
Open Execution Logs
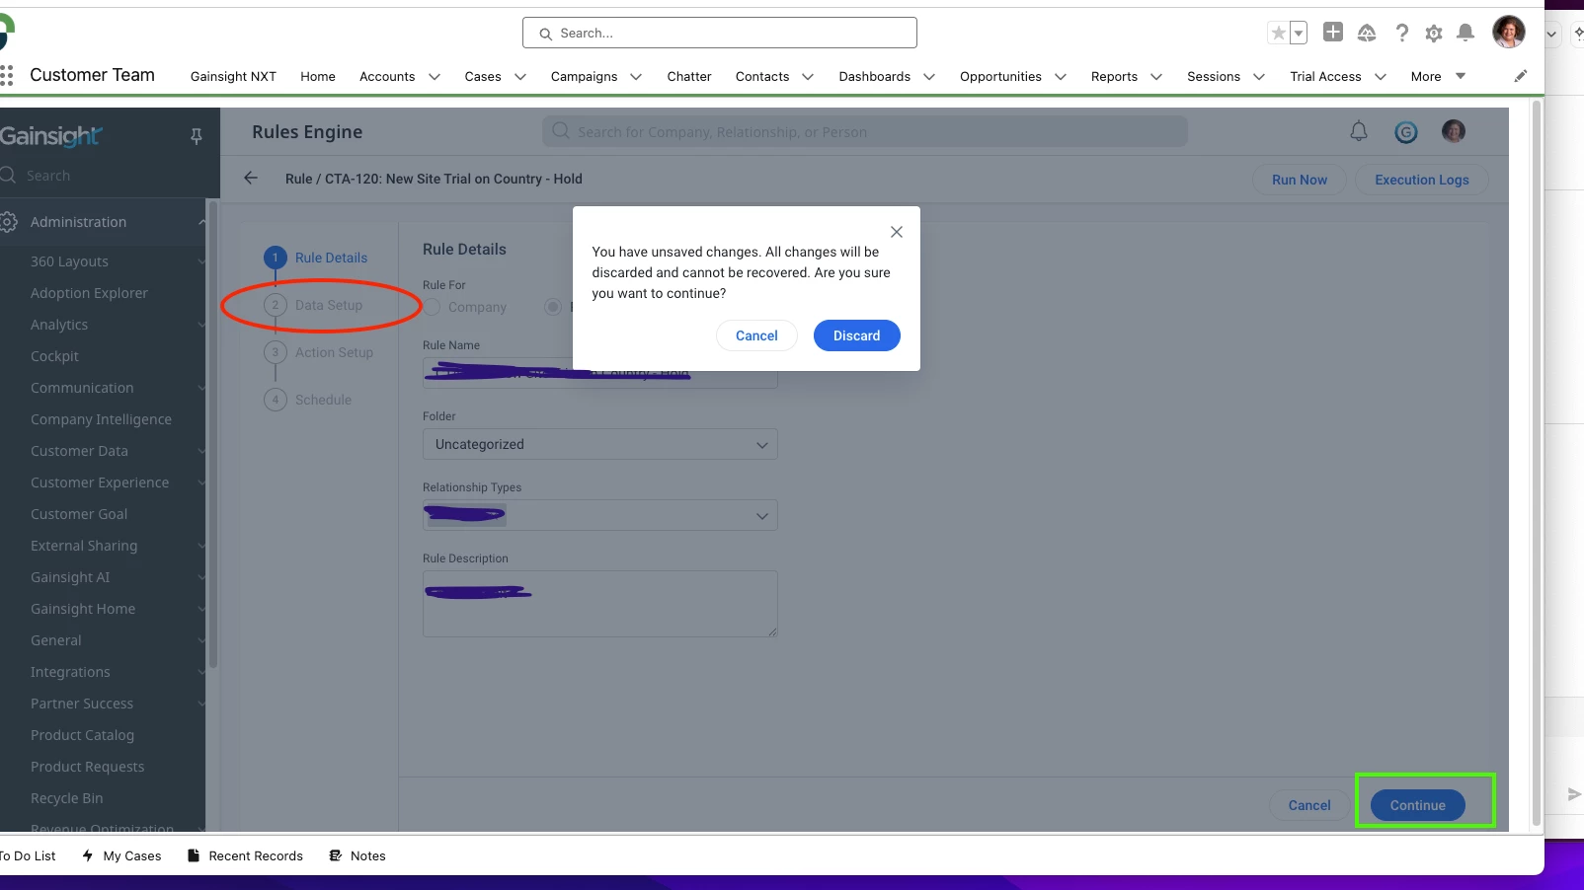pyautogui.click(x=1422, y=180)
